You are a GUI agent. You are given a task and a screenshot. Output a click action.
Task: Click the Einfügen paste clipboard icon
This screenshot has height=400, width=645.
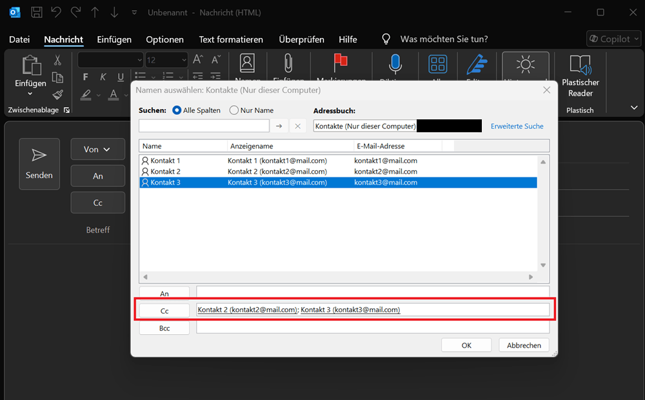pyautogui.click(x=31, y=66)
